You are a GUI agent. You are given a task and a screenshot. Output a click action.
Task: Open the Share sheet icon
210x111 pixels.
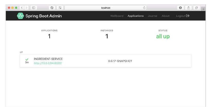pos(188,8)
